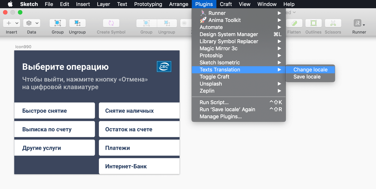Image resolution: width=376 pixels, height=189 pixels.
Task: Click the Group icon in the toolbar
Action: pos(57,23)
